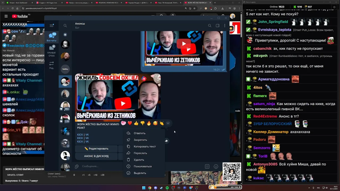Image resolution: width=340 pixels, height=191 pixels.
Task: Open the first KICK link in message
Action: (80, 135)
